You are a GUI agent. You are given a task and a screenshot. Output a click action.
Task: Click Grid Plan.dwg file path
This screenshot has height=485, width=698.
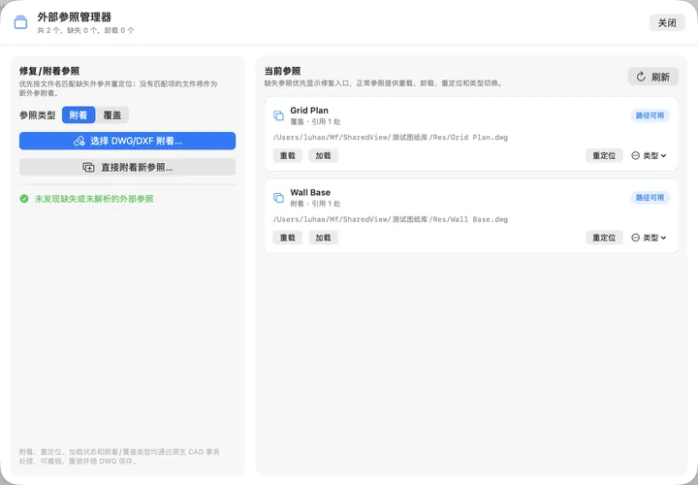tap(391, 137)
